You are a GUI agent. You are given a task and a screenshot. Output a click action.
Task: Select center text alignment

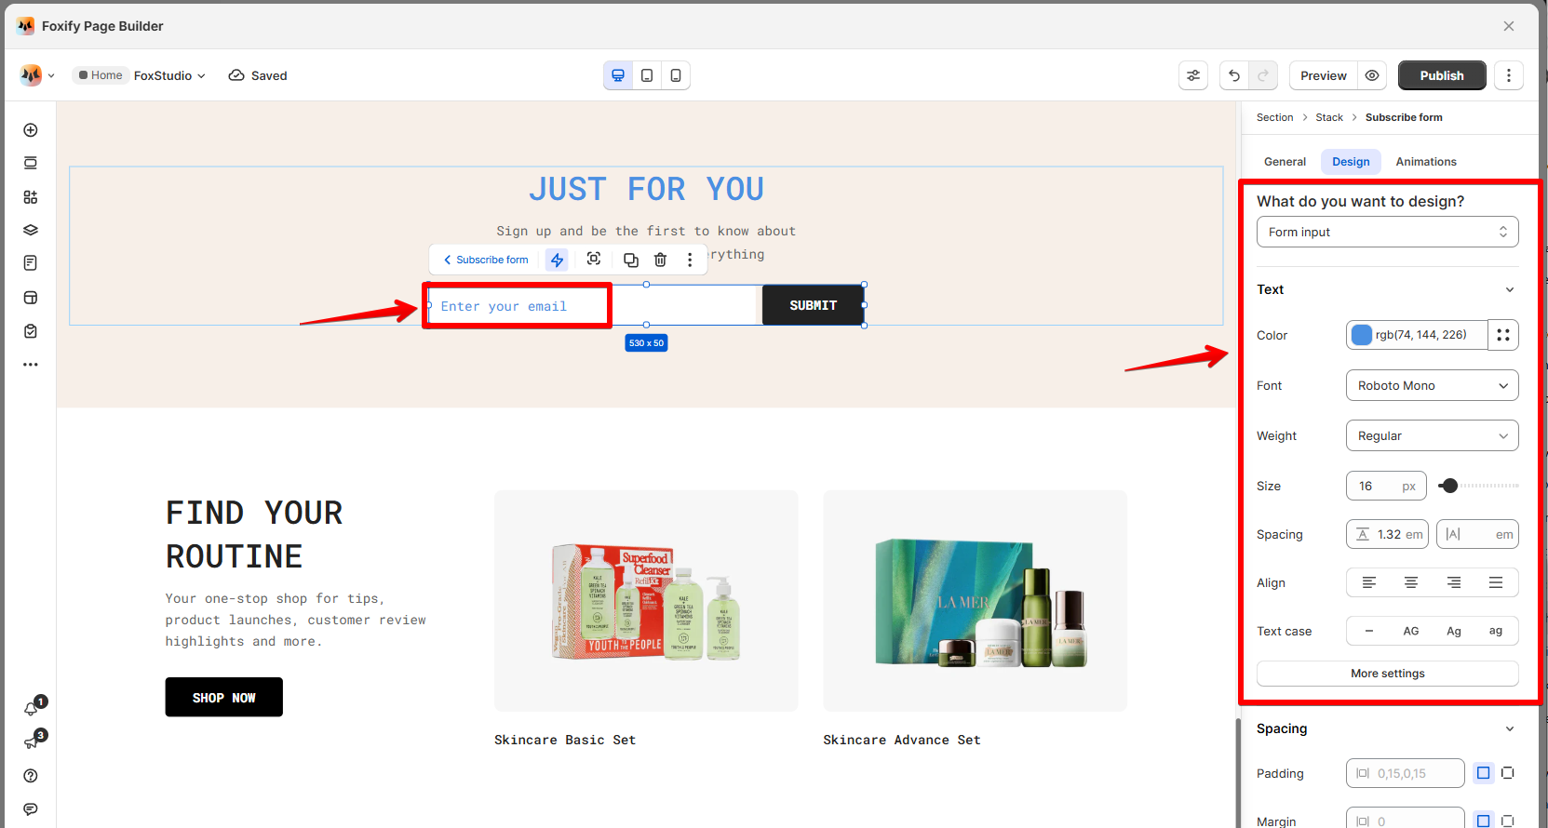click(1411, 582)
